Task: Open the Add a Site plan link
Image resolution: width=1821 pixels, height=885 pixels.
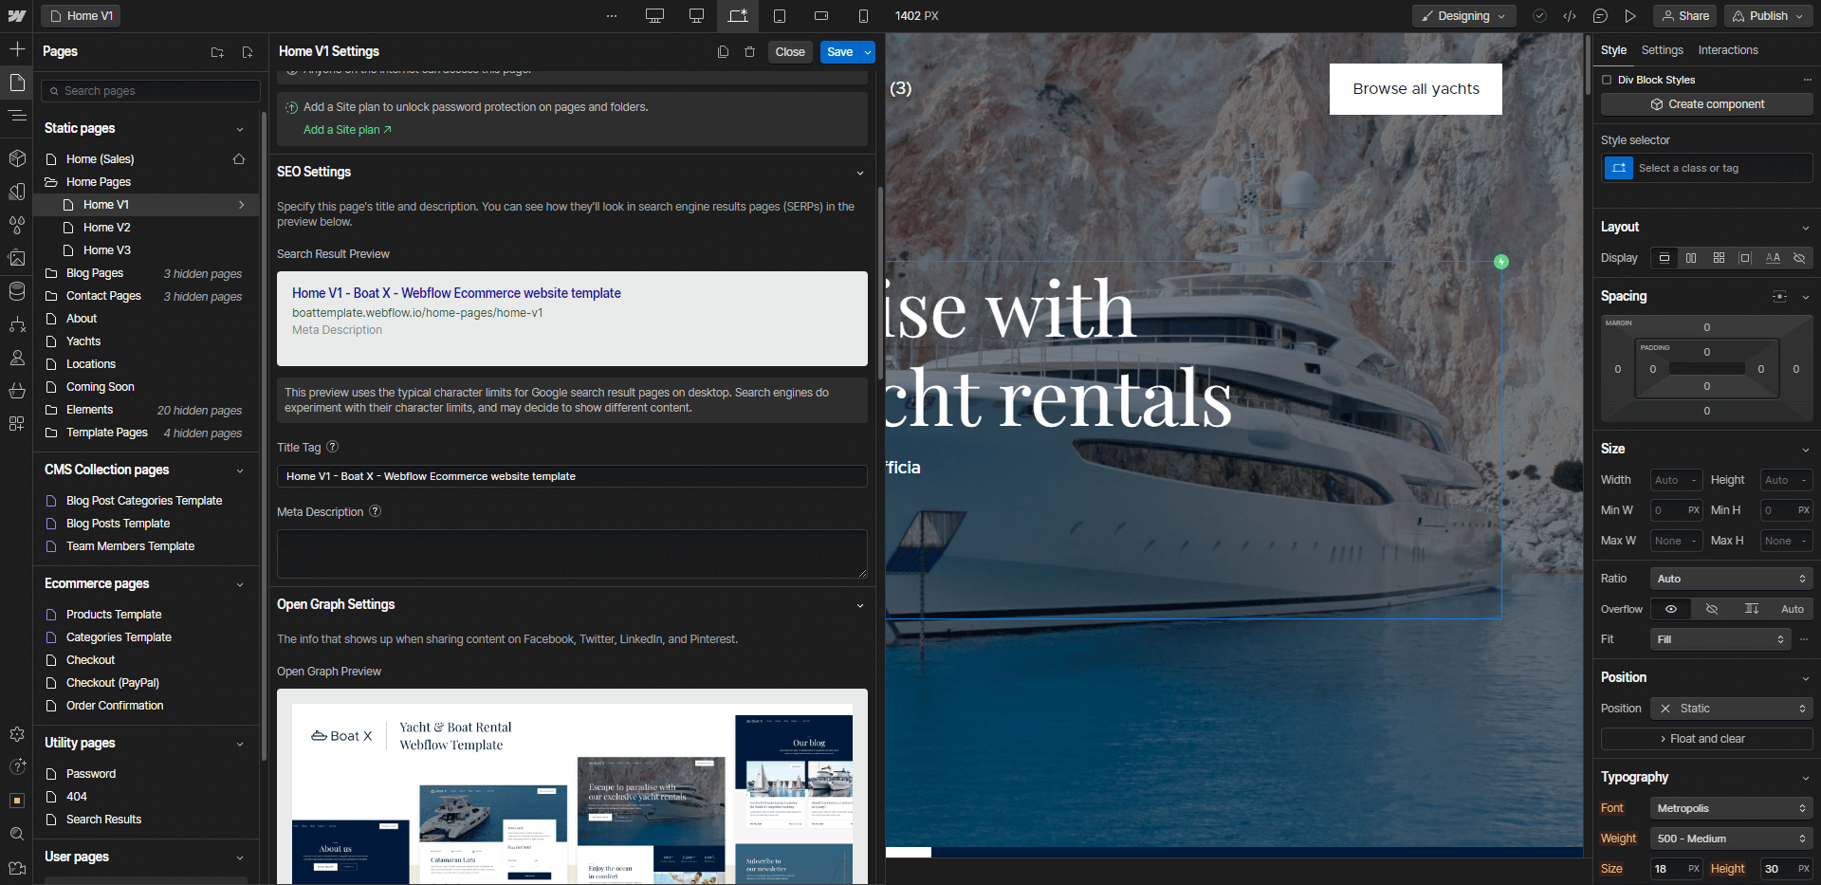Action: pos(341,130)
